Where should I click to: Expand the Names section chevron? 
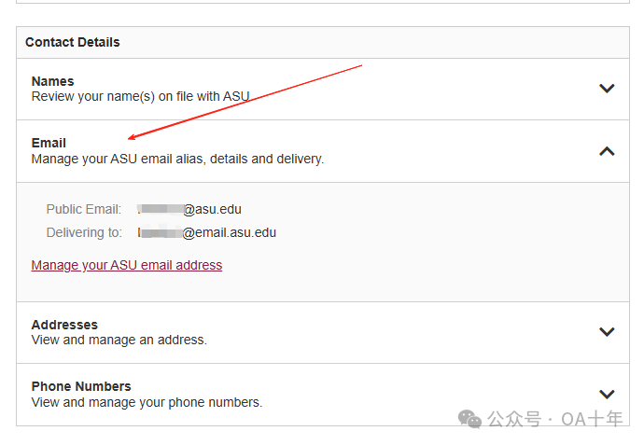tap(607, 89)
